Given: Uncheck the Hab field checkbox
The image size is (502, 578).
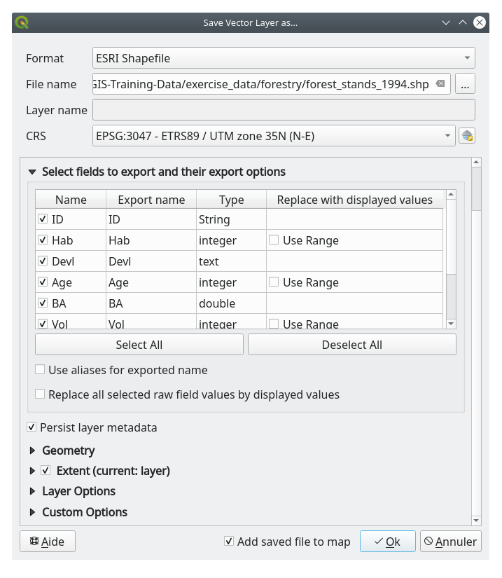Looking at the screenshot, I should point(43,240).
